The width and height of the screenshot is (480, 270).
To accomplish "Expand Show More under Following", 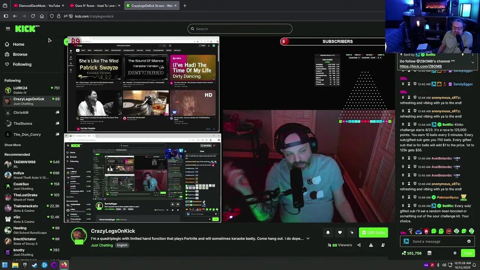I will [13, 145].
